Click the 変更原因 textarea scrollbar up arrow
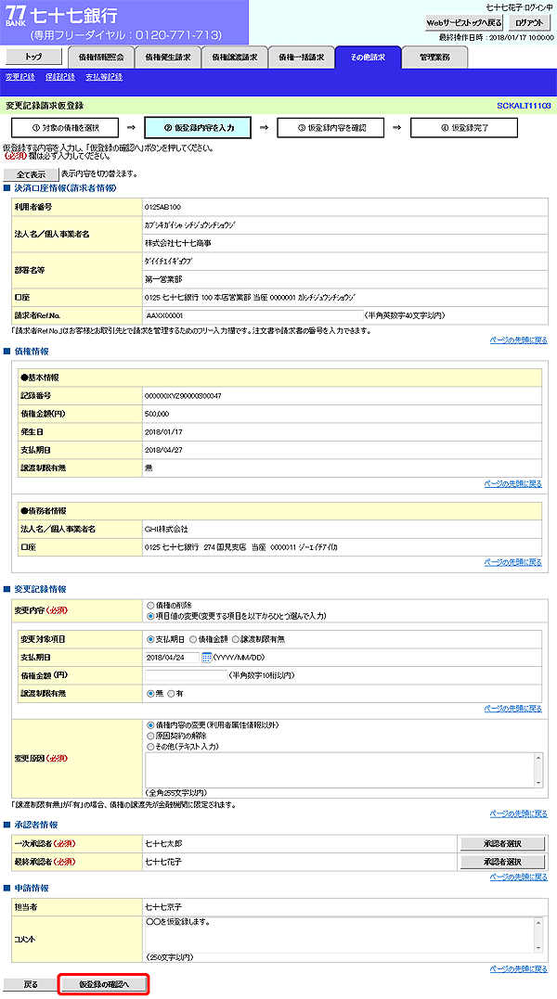 [539, 758]
